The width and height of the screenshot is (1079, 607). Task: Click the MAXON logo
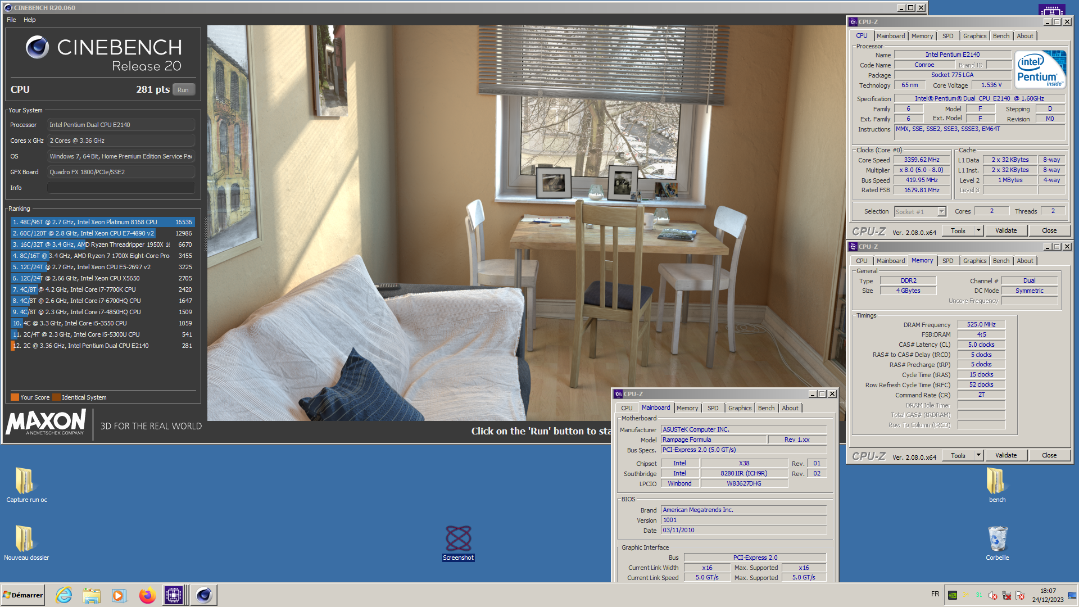pyautogui.click(x=46, y=422)
